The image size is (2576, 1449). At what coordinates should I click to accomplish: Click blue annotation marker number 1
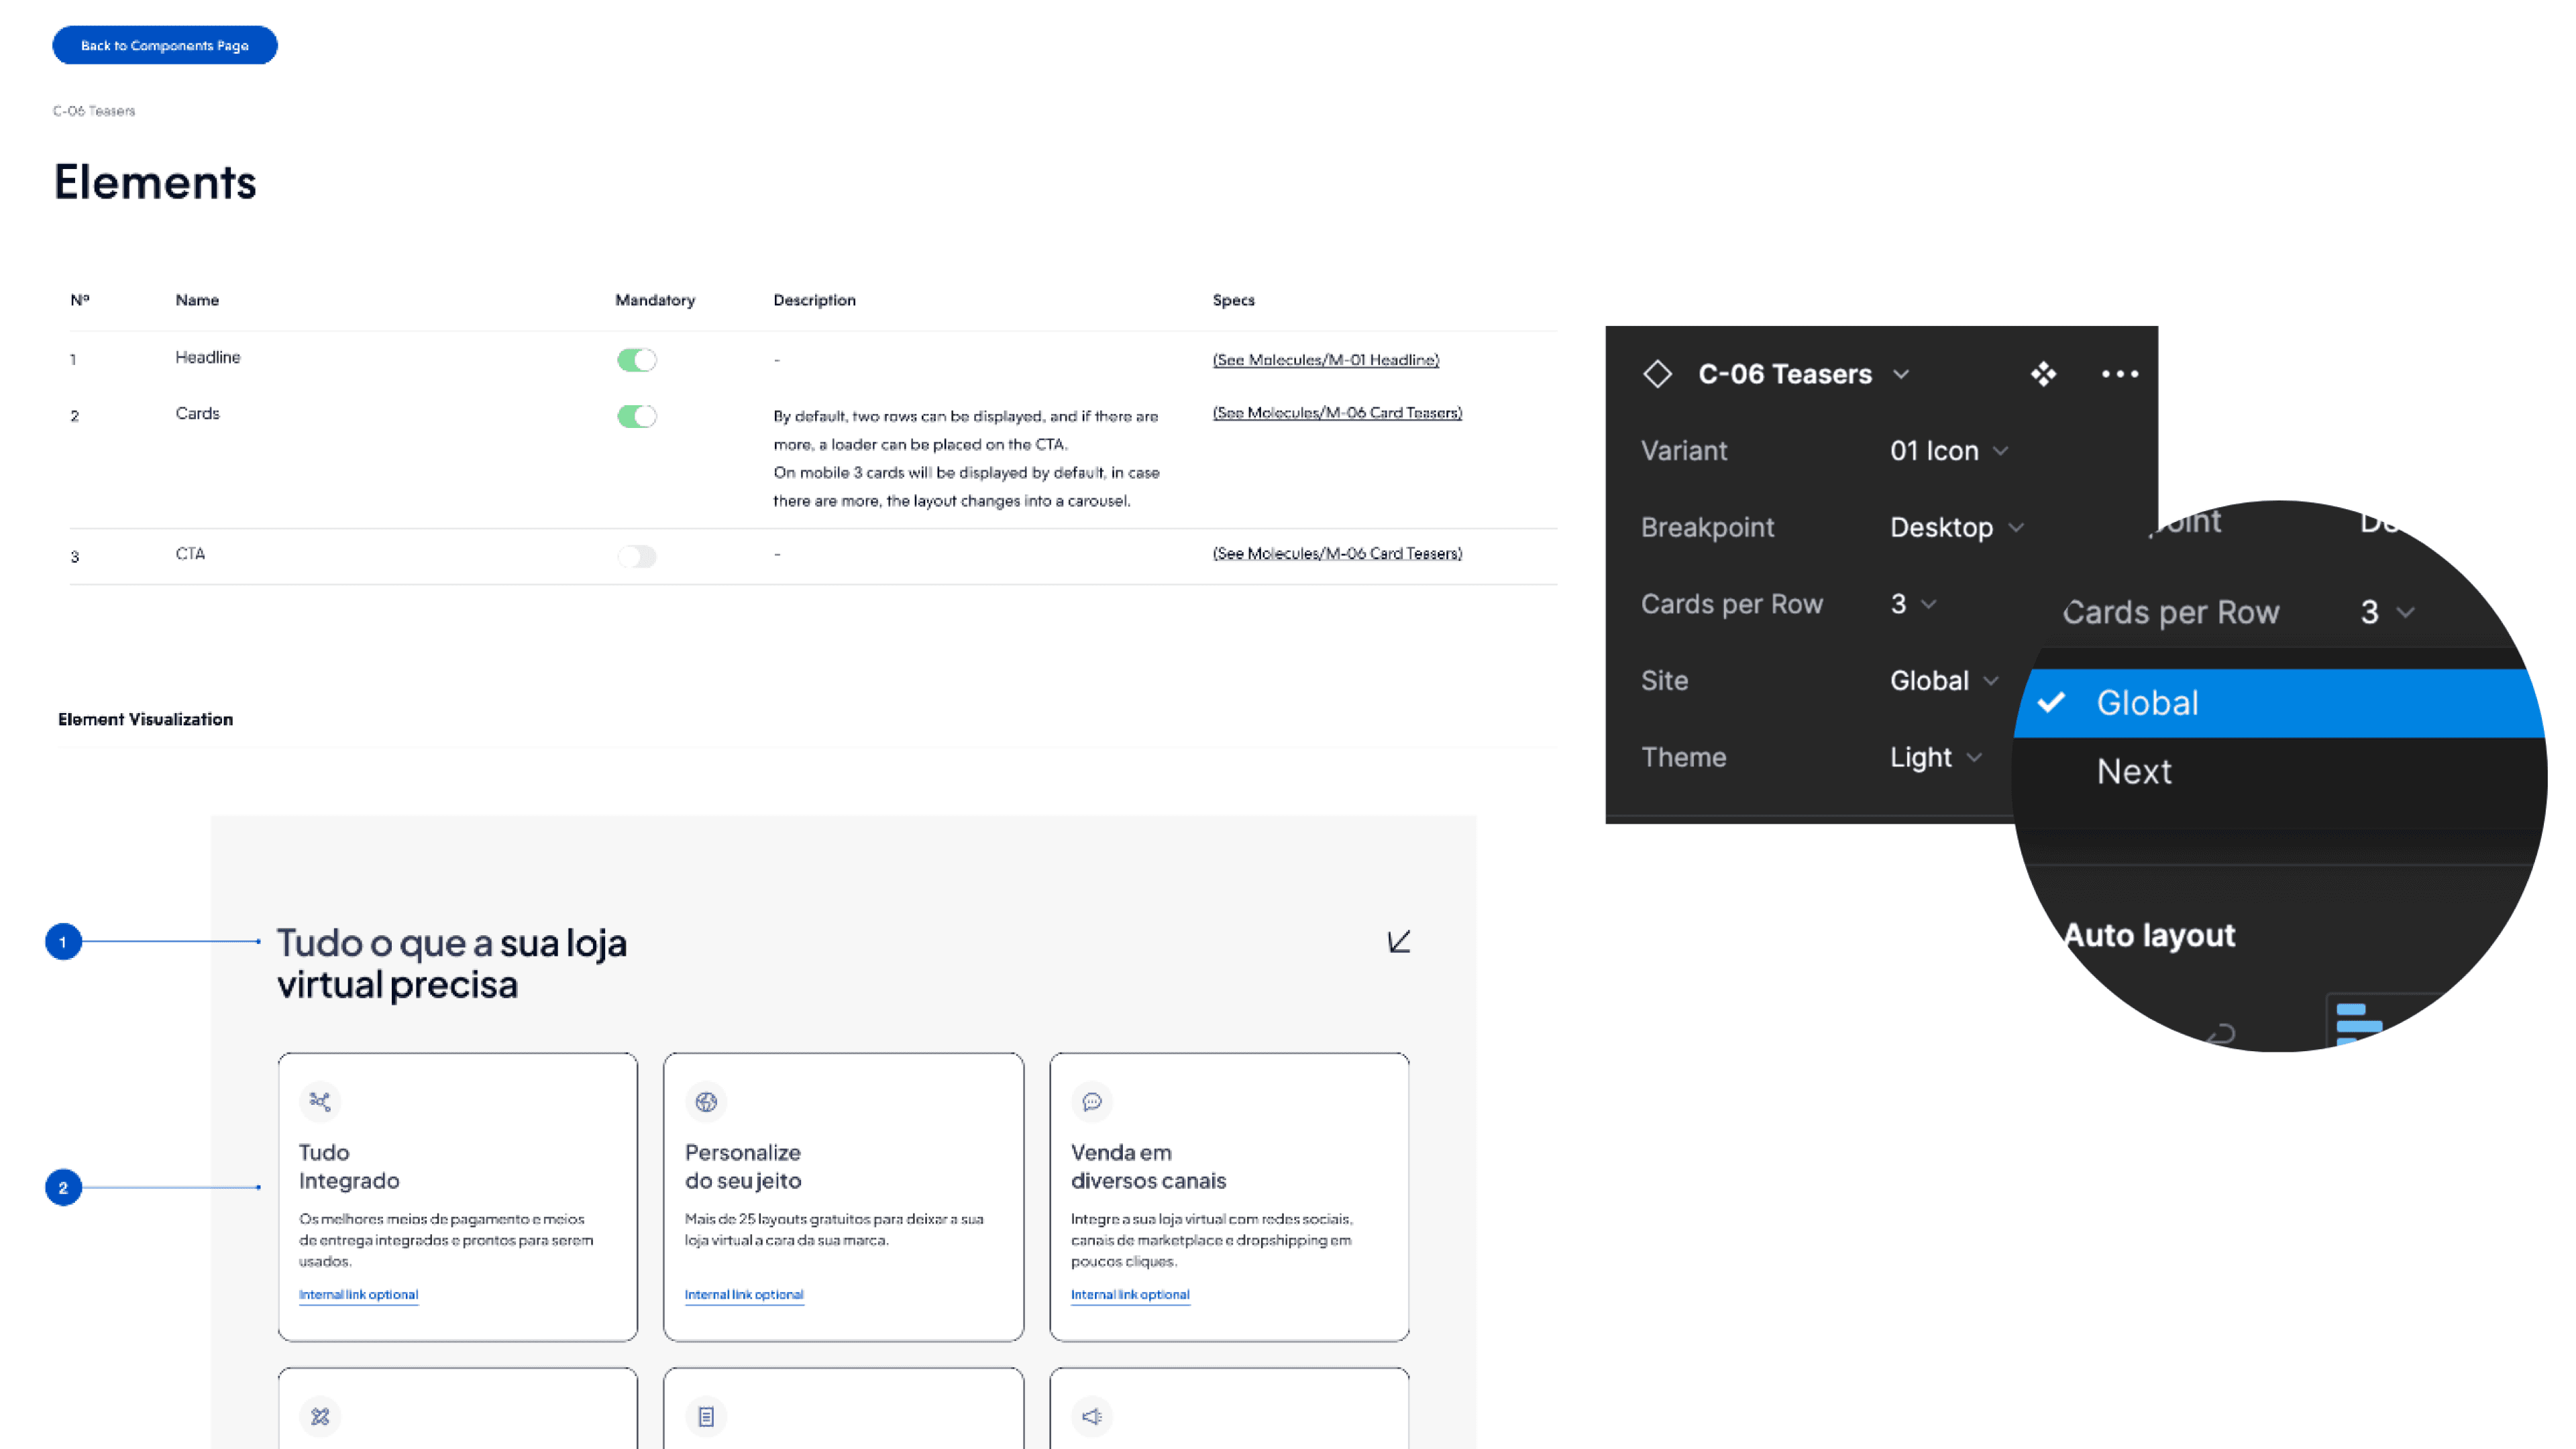[63, 941]
